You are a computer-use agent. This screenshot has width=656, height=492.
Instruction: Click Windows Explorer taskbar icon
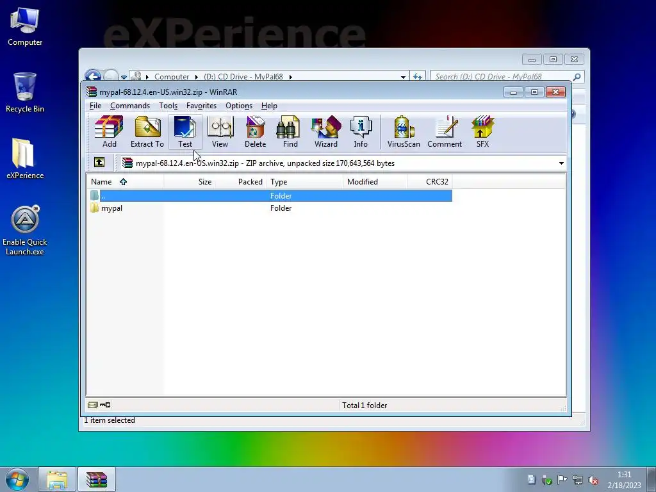(x=57, y=479)
